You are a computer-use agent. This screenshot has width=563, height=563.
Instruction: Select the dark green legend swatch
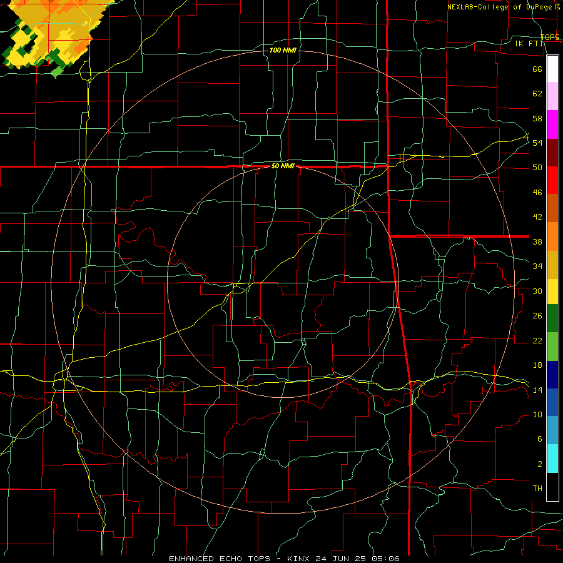[x=552, y=318]
